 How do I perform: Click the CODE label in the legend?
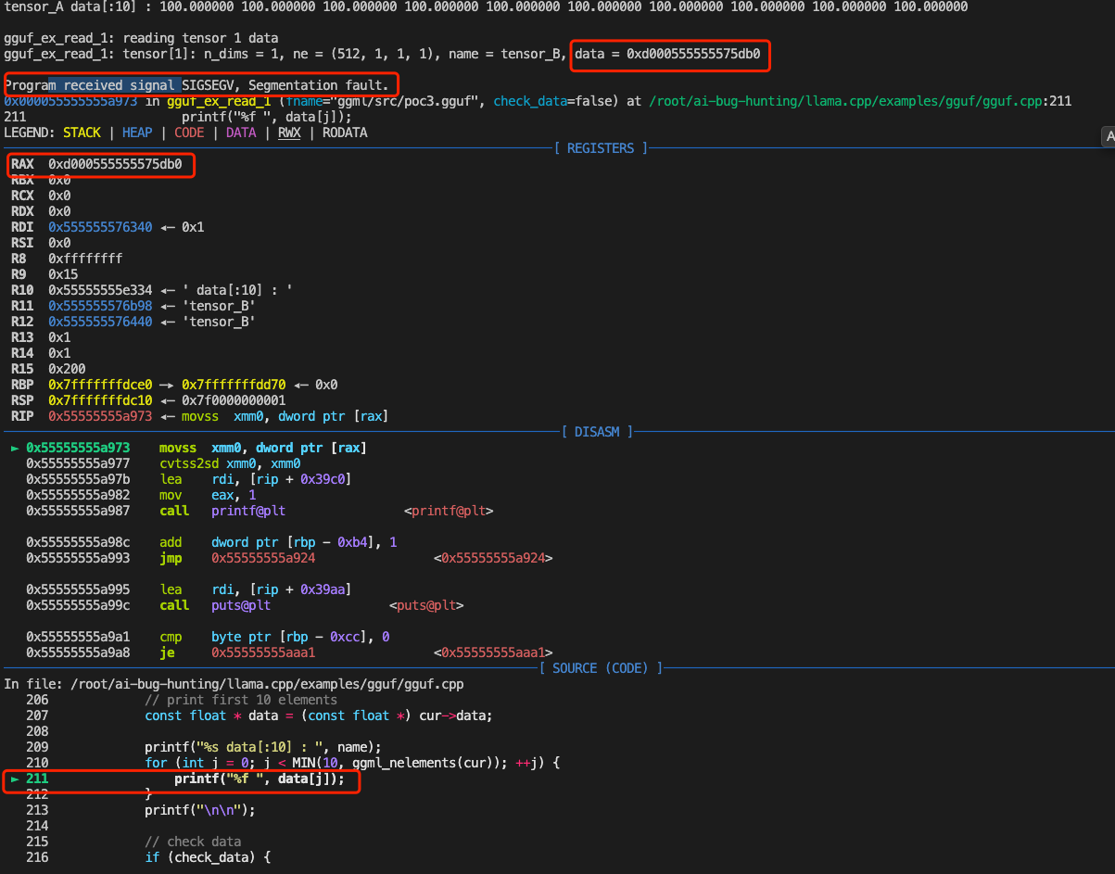[189, 133]
